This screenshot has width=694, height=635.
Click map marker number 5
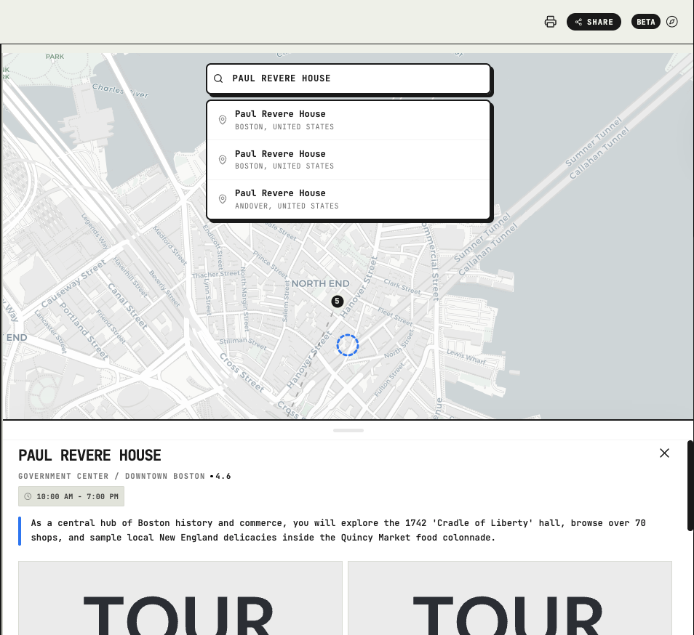click(338, 302)
